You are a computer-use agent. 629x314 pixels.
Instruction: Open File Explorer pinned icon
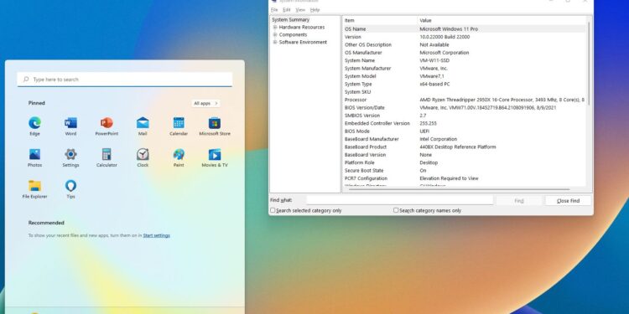pos(35,186)
